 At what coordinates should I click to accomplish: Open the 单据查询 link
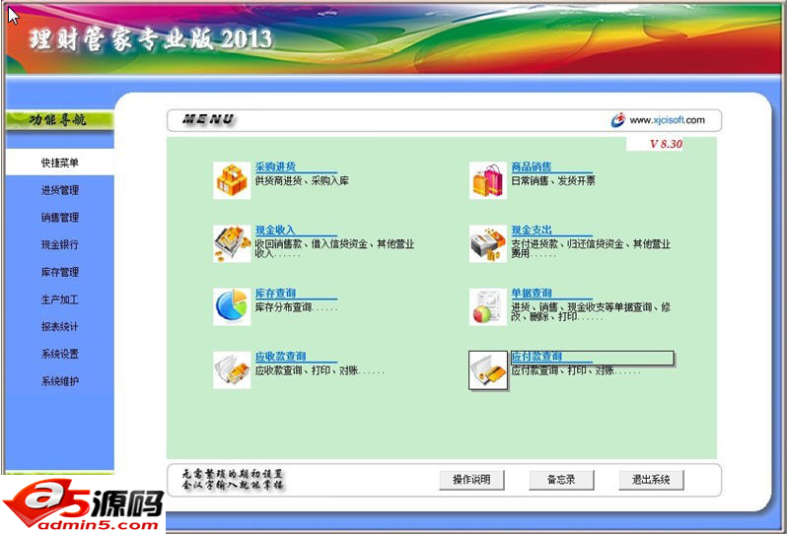click(x=531, y=293)
